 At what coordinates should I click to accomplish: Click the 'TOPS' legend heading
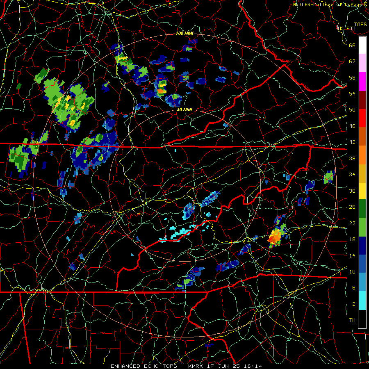point(360,24)
